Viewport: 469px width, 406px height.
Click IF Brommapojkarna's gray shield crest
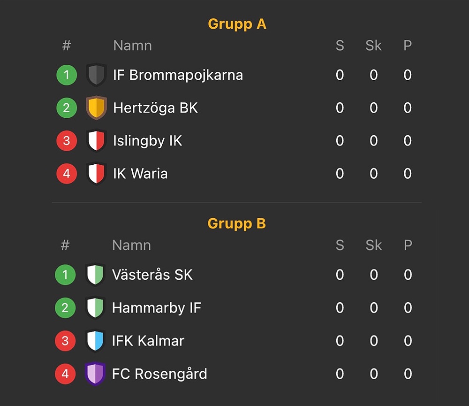point(96,75)
